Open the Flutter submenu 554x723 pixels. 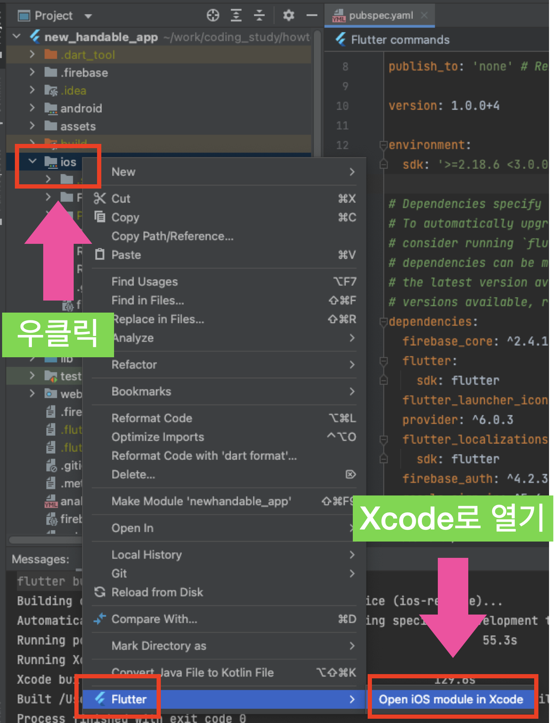pyautogui.click(x=224, y=699)
